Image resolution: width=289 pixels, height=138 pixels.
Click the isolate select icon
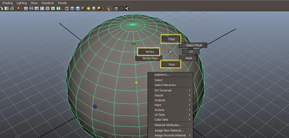tap(108, 8)
